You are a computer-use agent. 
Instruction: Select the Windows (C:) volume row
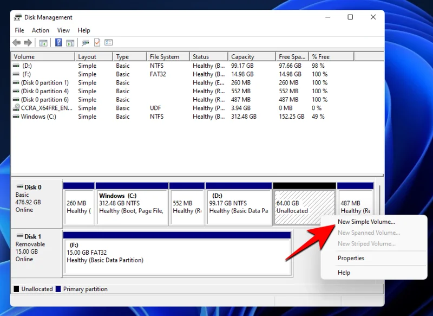pos(38,117)
